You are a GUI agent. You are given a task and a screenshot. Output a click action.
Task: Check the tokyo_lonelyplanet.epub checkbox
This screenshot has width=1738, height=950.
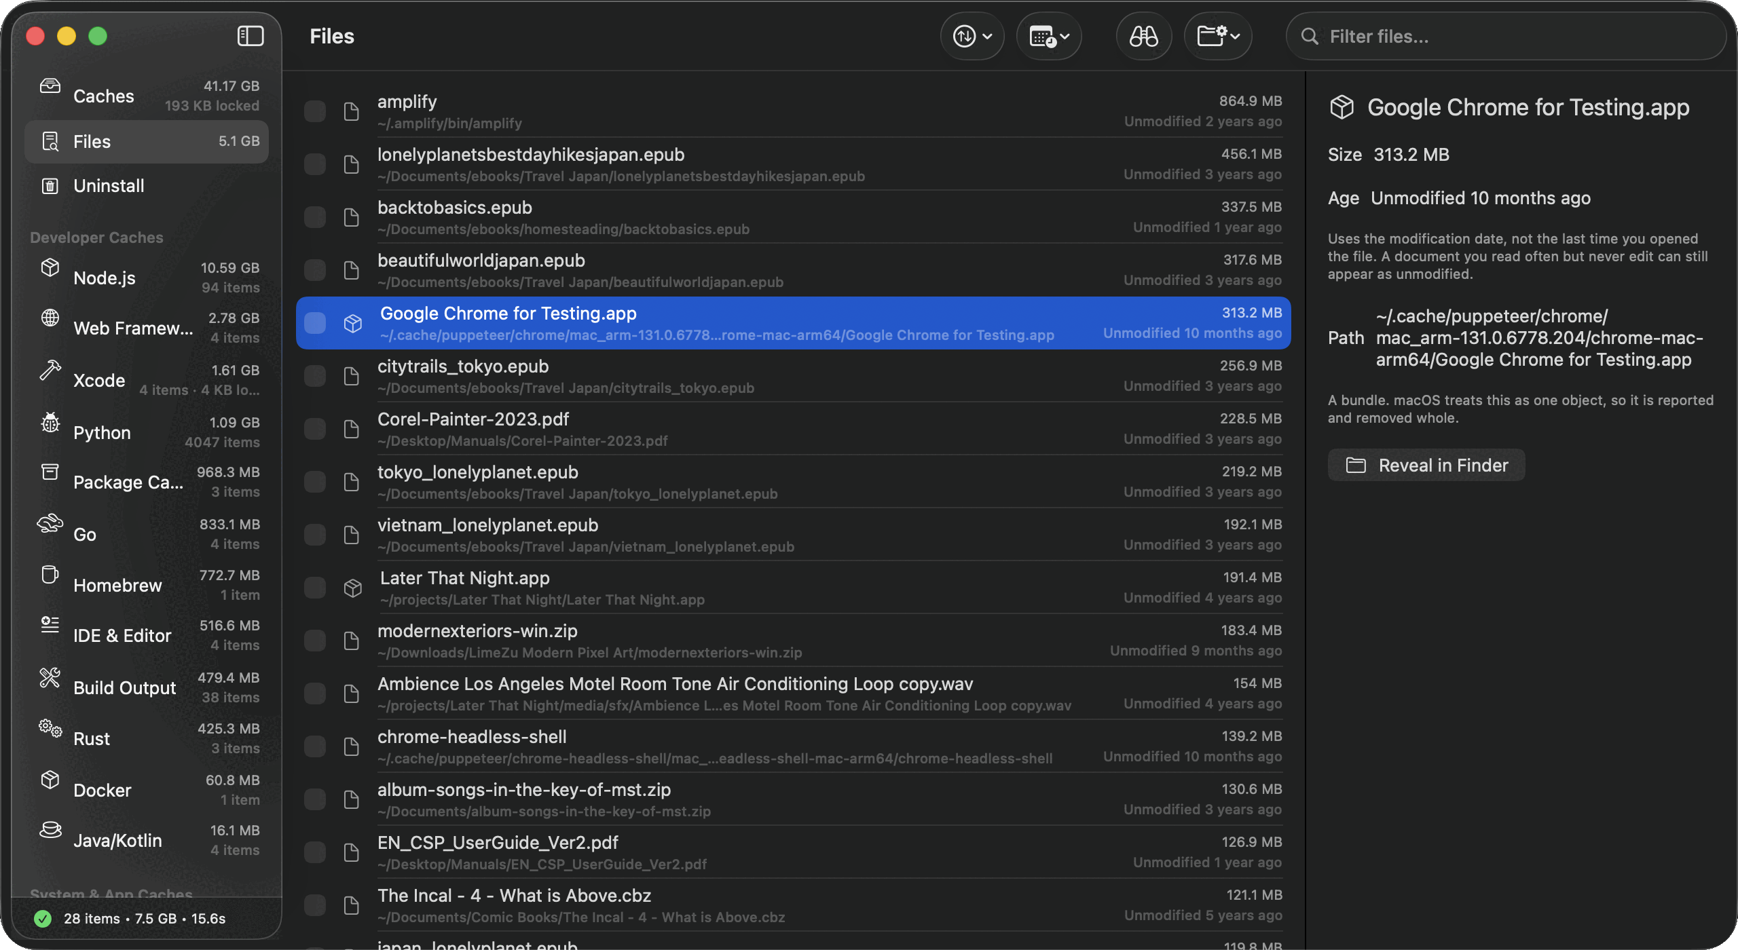[315, 482]
